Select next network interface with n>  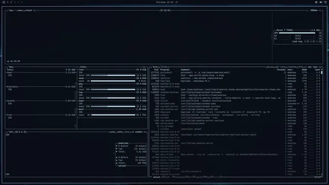point(145,132)
